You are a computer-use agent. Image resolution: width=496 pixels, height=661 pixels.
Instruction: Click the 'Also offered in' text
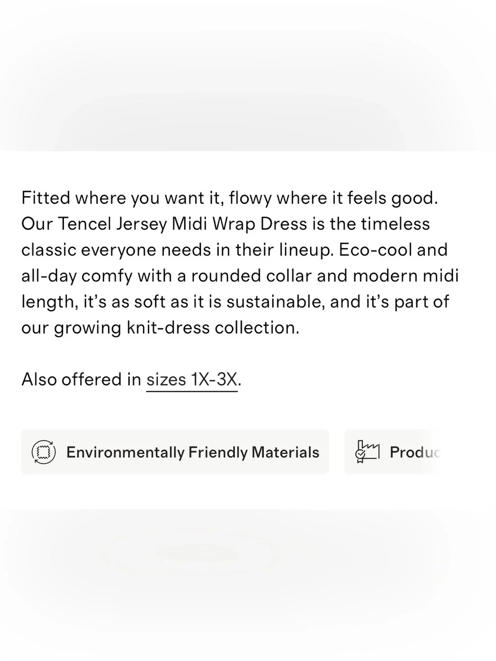(x=81, y=380)
